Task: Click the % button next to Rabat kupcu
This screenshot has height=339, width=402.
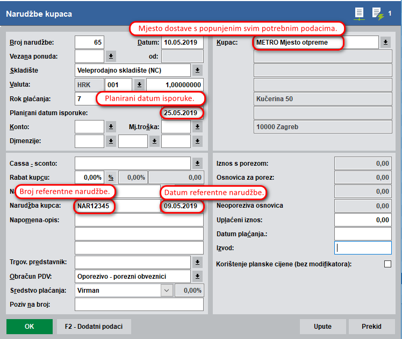Action: (x=111, y=178)
